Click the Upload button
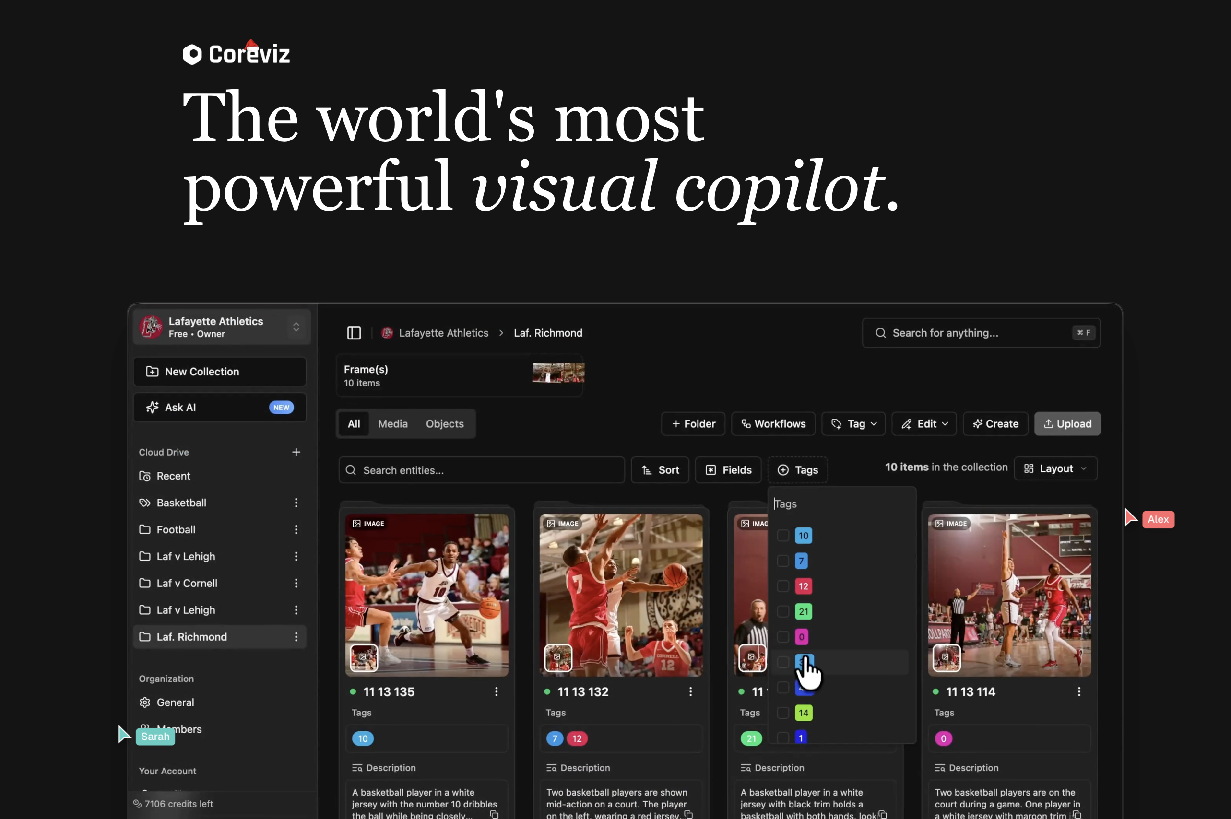Screen dimensions: 1231x819 pos(1067,423)
